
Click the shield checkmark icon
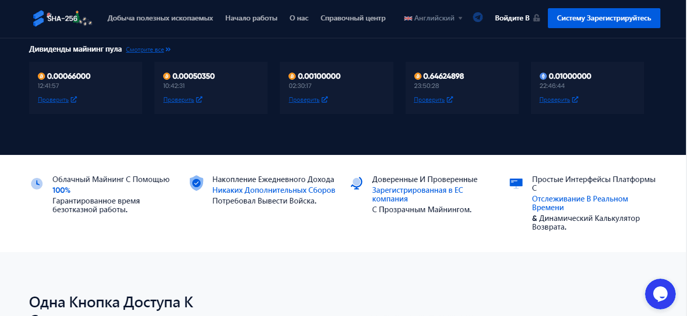(x=196, y=183)
